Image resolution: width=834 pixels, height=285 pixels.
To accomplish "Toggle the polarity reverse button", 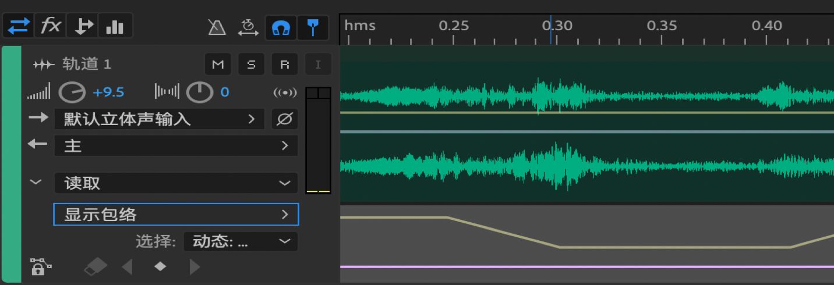I will pyautogui.click(x=284, y=119).
